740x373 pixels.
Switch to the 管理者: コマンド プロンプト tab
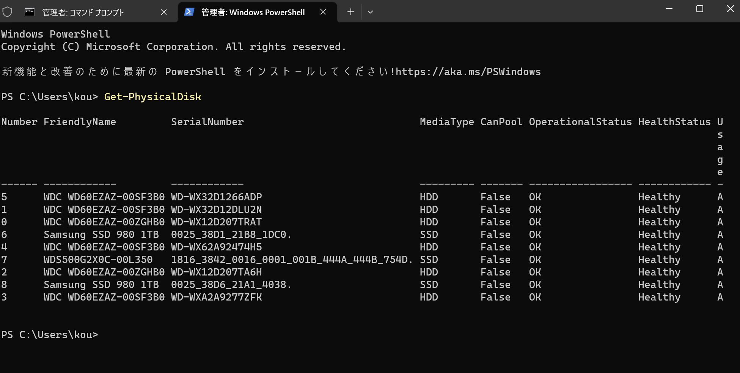tap(83, 12)
